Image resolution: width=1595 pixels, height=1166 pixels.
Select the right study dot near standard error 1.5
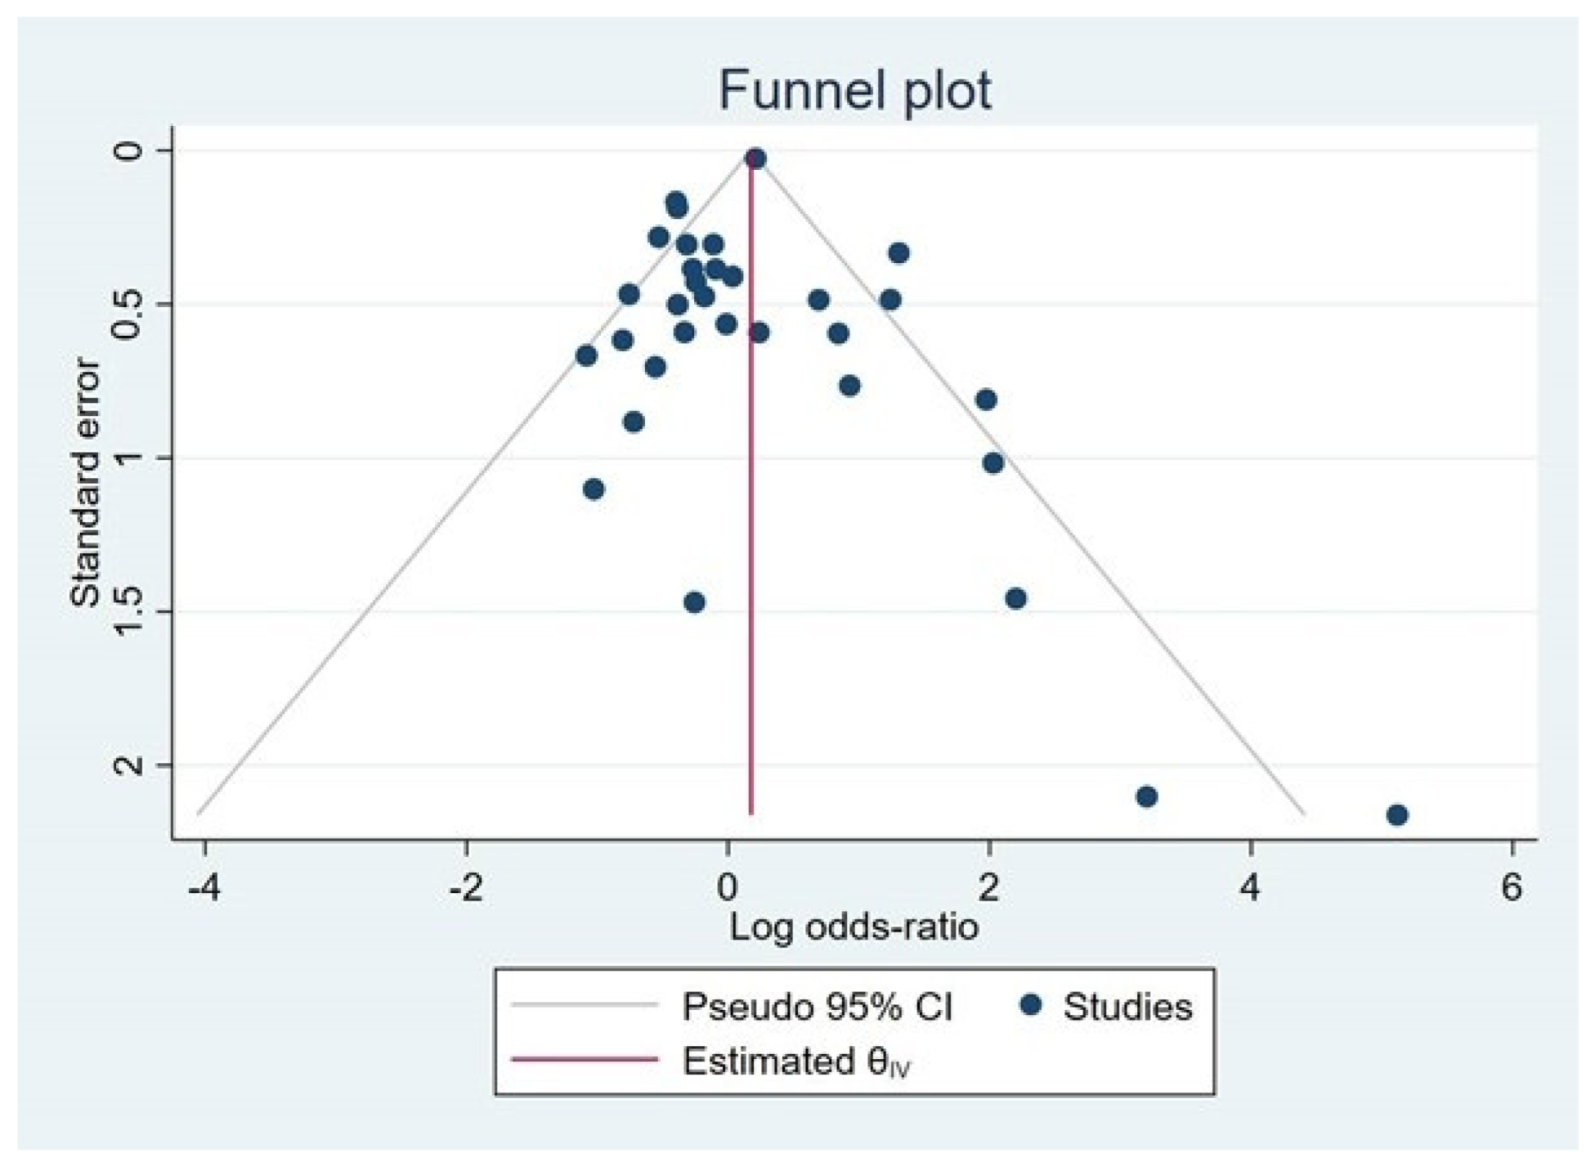coord(1016,599)
